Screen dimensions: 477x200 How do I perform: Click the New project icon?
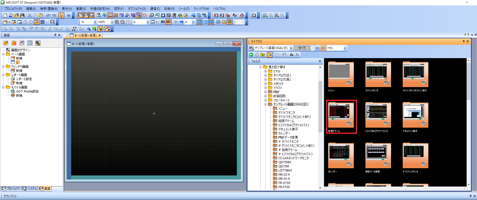click(5, 16)
